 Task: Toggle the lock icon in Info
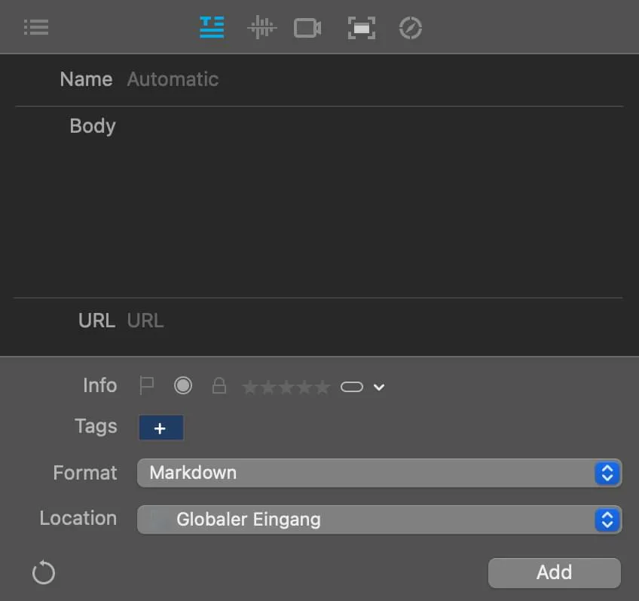219,386
